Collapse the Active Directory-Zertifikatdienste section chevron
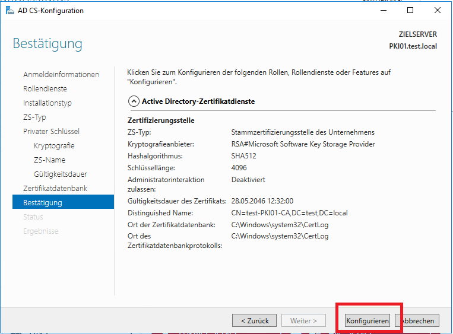Image resolution: width=453 pixels, height=334 pixels. (x=134, y=101)
